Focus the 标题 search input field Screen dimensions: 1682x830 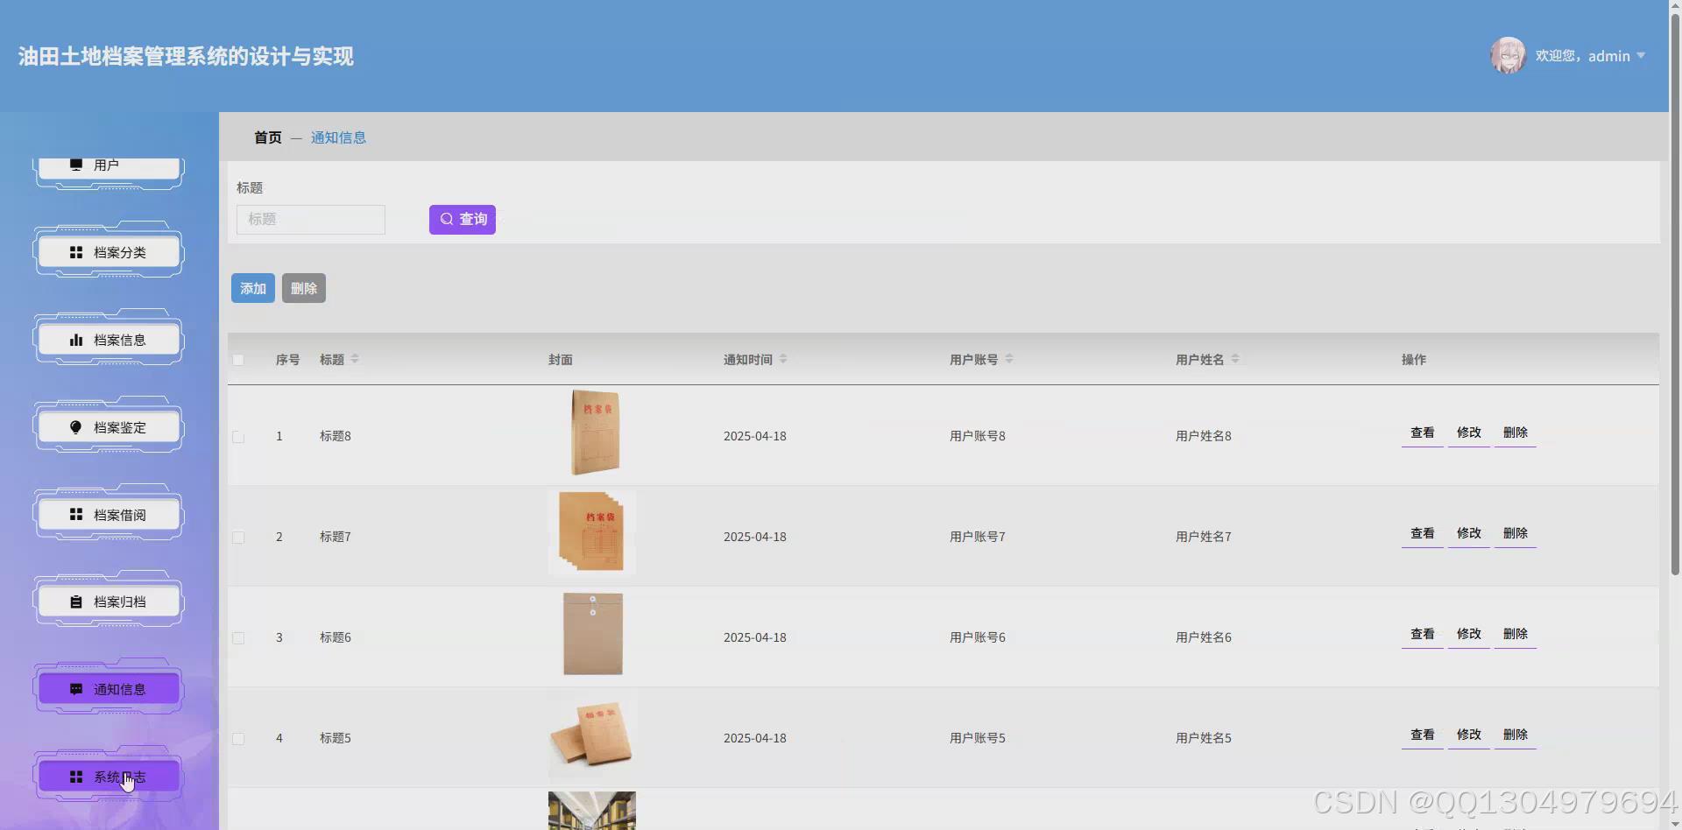click(311, 220)
